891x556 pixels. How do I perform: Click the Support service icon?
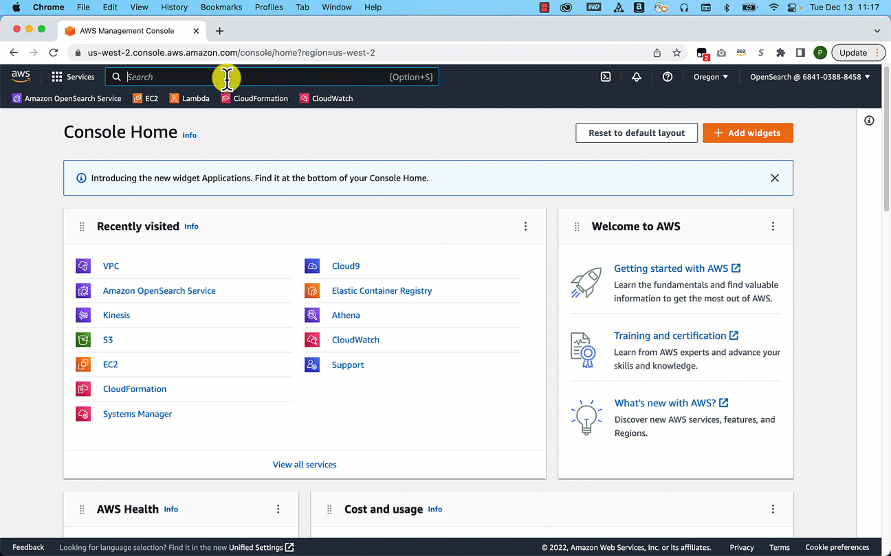pos(312,364)
